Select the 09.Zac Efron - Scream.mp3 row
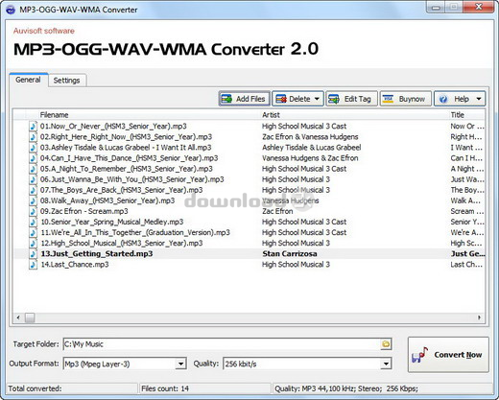This screenshot has width=499, height=400. pos(249,211)
